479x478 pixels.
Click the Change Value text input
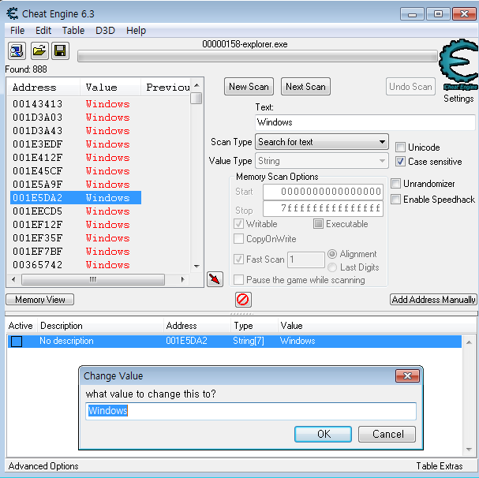[251, 411]
